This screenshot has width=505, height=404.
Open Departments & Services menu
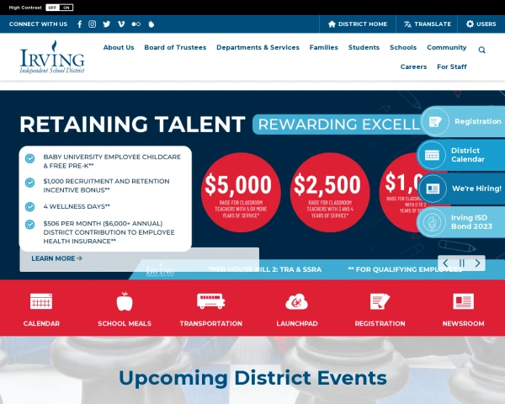click(258, 47)
